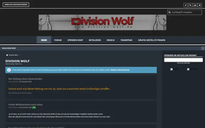
Task: Click Spenden im aktuellen Monat heading
Action: pos(180,55)
